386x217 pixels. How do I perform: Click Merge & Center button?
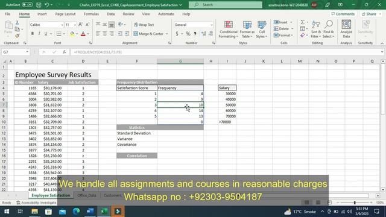pos(148,34)
